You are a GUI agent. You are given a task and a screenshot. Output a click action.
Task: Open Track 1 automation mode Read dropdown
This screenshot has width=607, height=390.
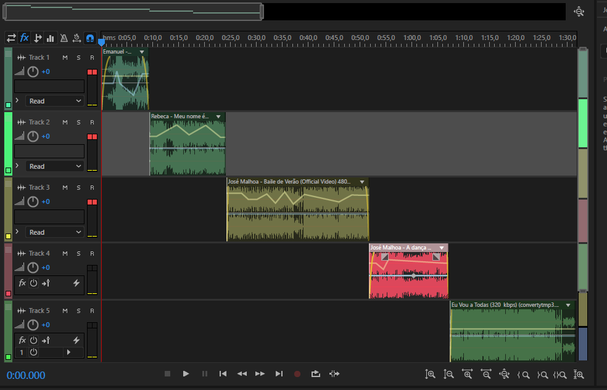56,101
